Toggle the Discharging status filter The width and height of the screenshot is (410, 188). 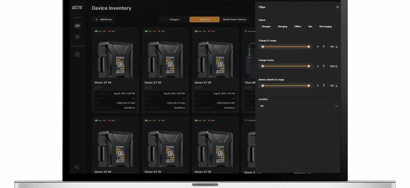[325, 26]
